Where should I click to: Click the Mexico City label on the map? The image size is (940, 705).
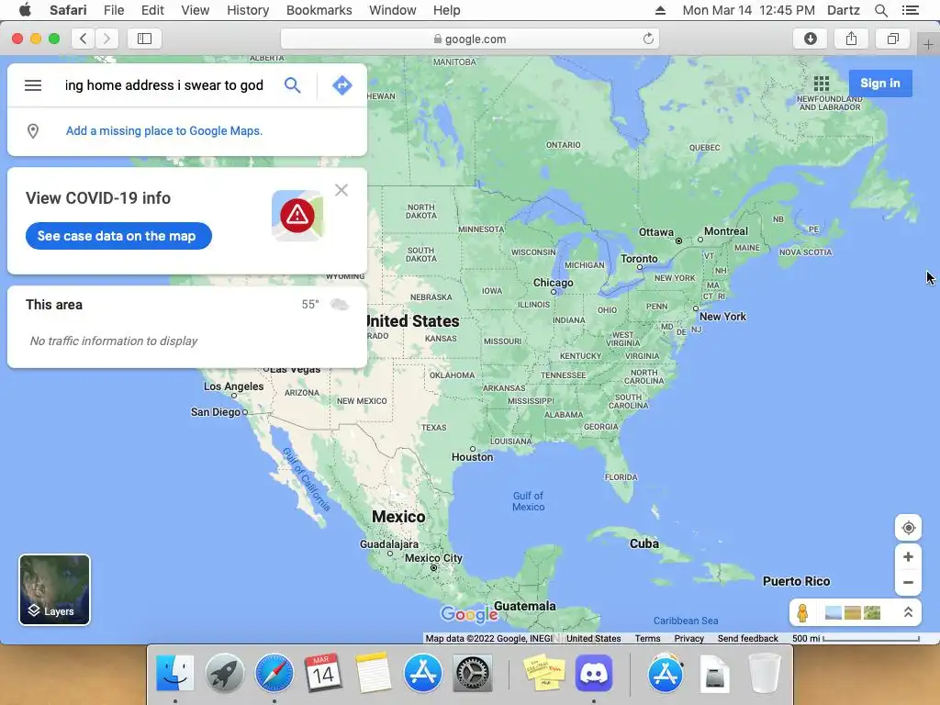(x=433, y=558)
